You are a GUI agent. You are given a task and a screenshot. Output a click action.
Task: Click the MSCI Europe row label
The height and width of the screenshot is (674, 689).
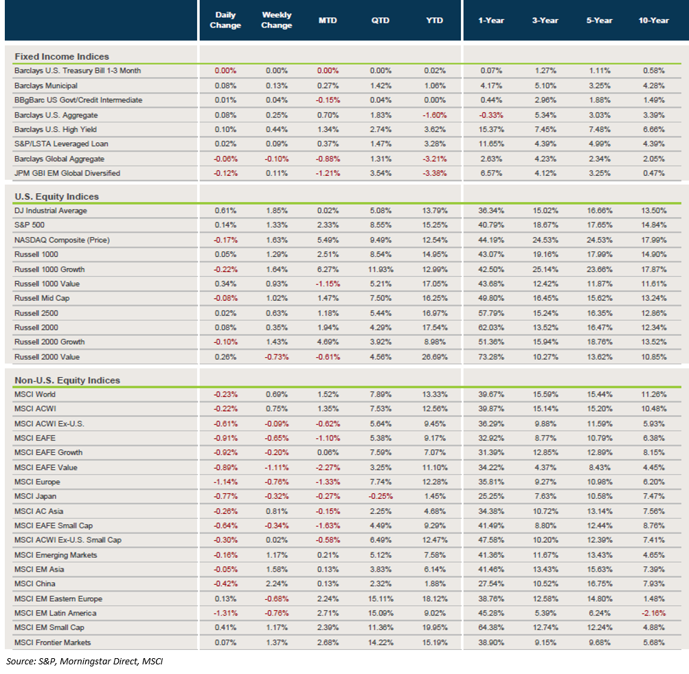coord(37,482)
